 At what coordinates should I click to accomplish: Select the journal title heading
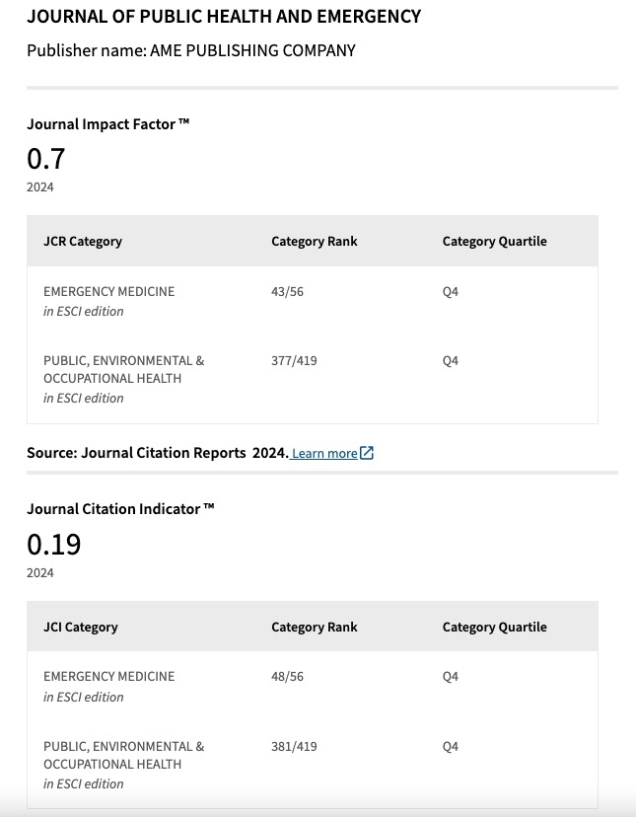[224, 17]
